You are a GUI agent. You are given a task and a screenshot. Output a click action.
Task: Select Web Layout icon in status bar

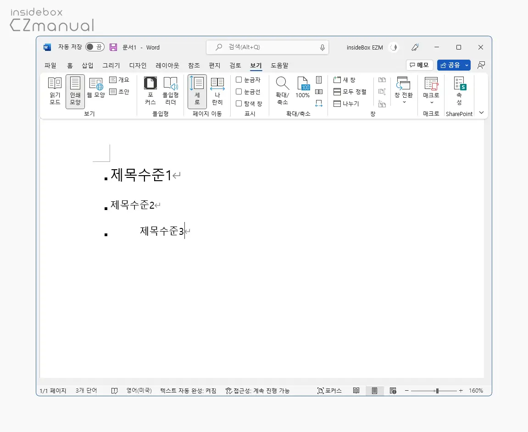click(x=393, y=391)
